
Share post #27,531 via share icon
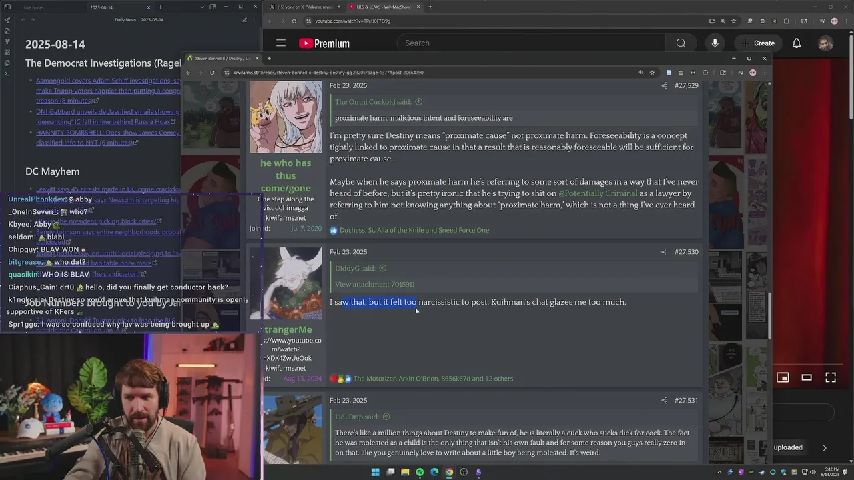pyautogui.click(x=664, y=400)
